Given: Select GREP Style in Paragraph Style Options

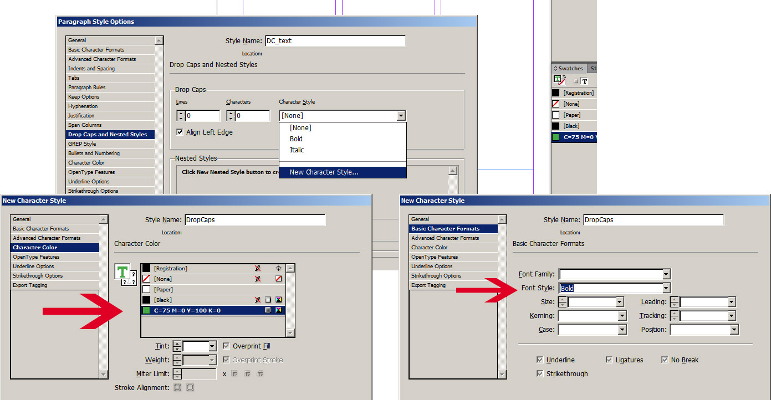Looking at the screenshot, I should pyautogui.click(x=110, y=144).
